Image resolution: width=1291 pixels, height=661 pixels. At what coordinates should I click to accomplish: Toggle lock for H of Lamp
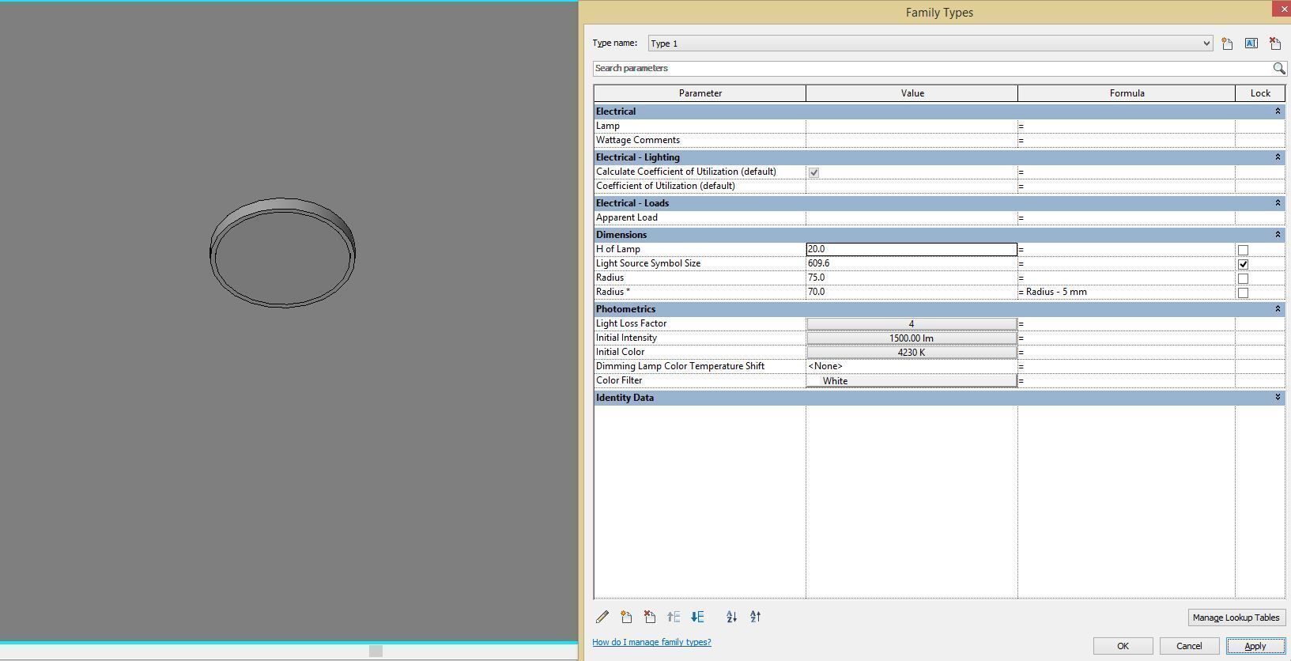point(1243,250)
